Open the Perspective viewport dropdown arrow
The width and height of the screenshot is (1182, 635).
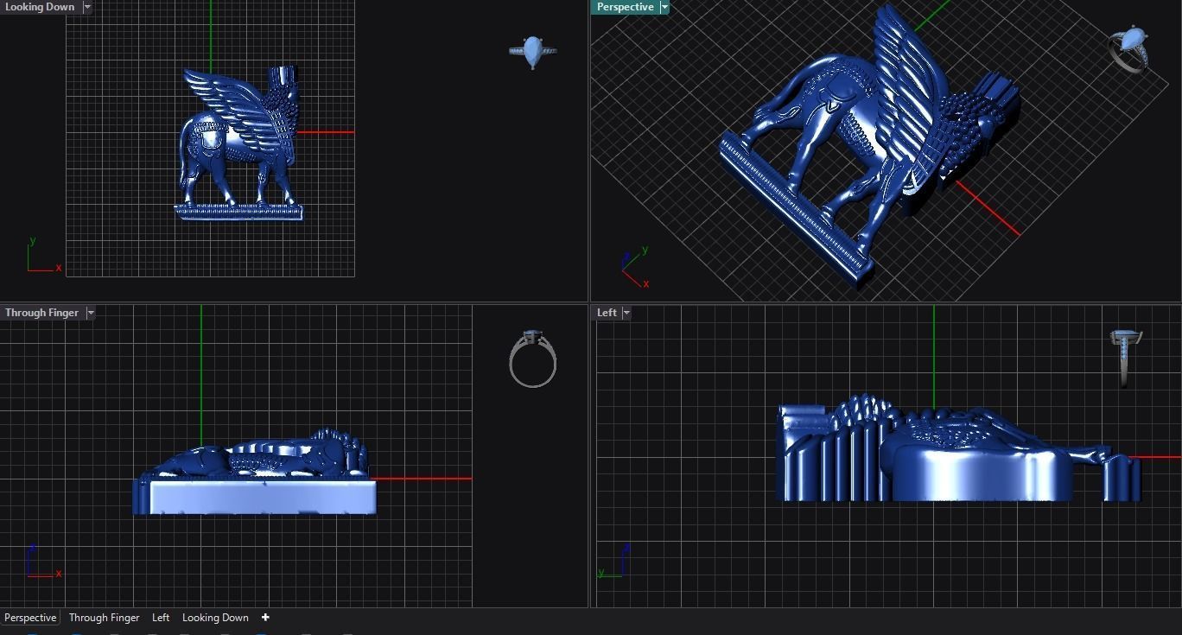point(664,7)
